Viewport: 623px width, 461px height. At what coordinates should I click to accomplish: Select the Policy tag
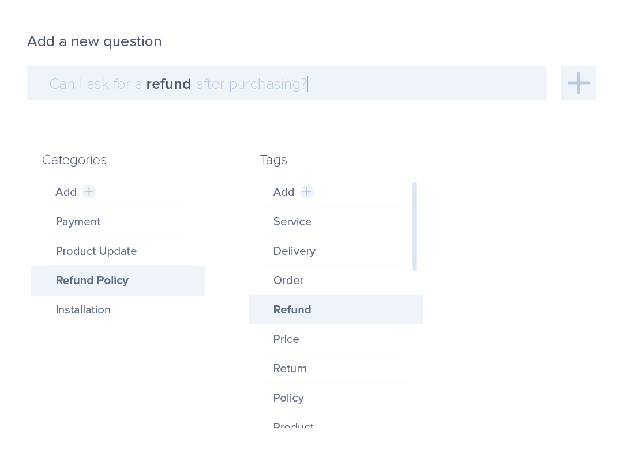pos(288,398)
